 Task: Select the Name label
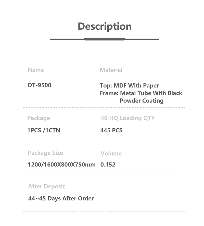[36, 70]
